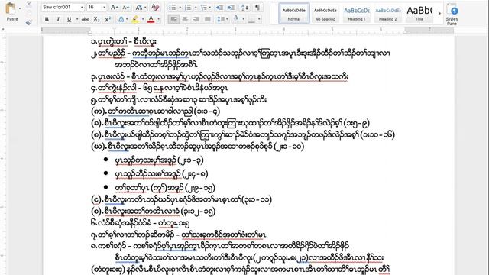Image resolution: width=489 pixels, height=275 pixels.
Task: Open Shading color dropdown arrow
Action: pyautogui.click(x=243, y=19)
